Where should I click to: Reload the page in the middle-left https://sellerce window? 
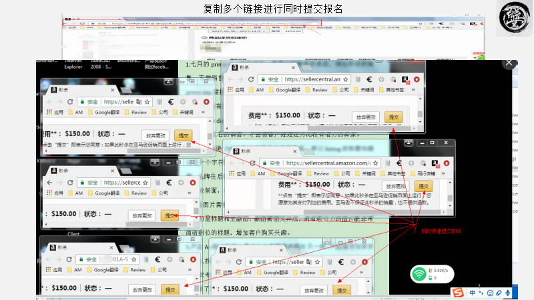click(70, 183)
